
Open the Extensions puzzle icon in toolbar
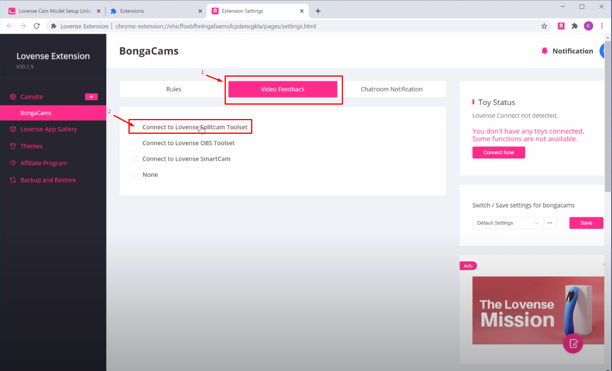click(575, 26)
